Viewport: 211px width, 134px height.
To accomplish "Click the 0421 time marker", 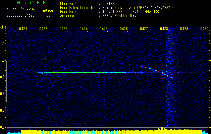I will click(23, 28).
